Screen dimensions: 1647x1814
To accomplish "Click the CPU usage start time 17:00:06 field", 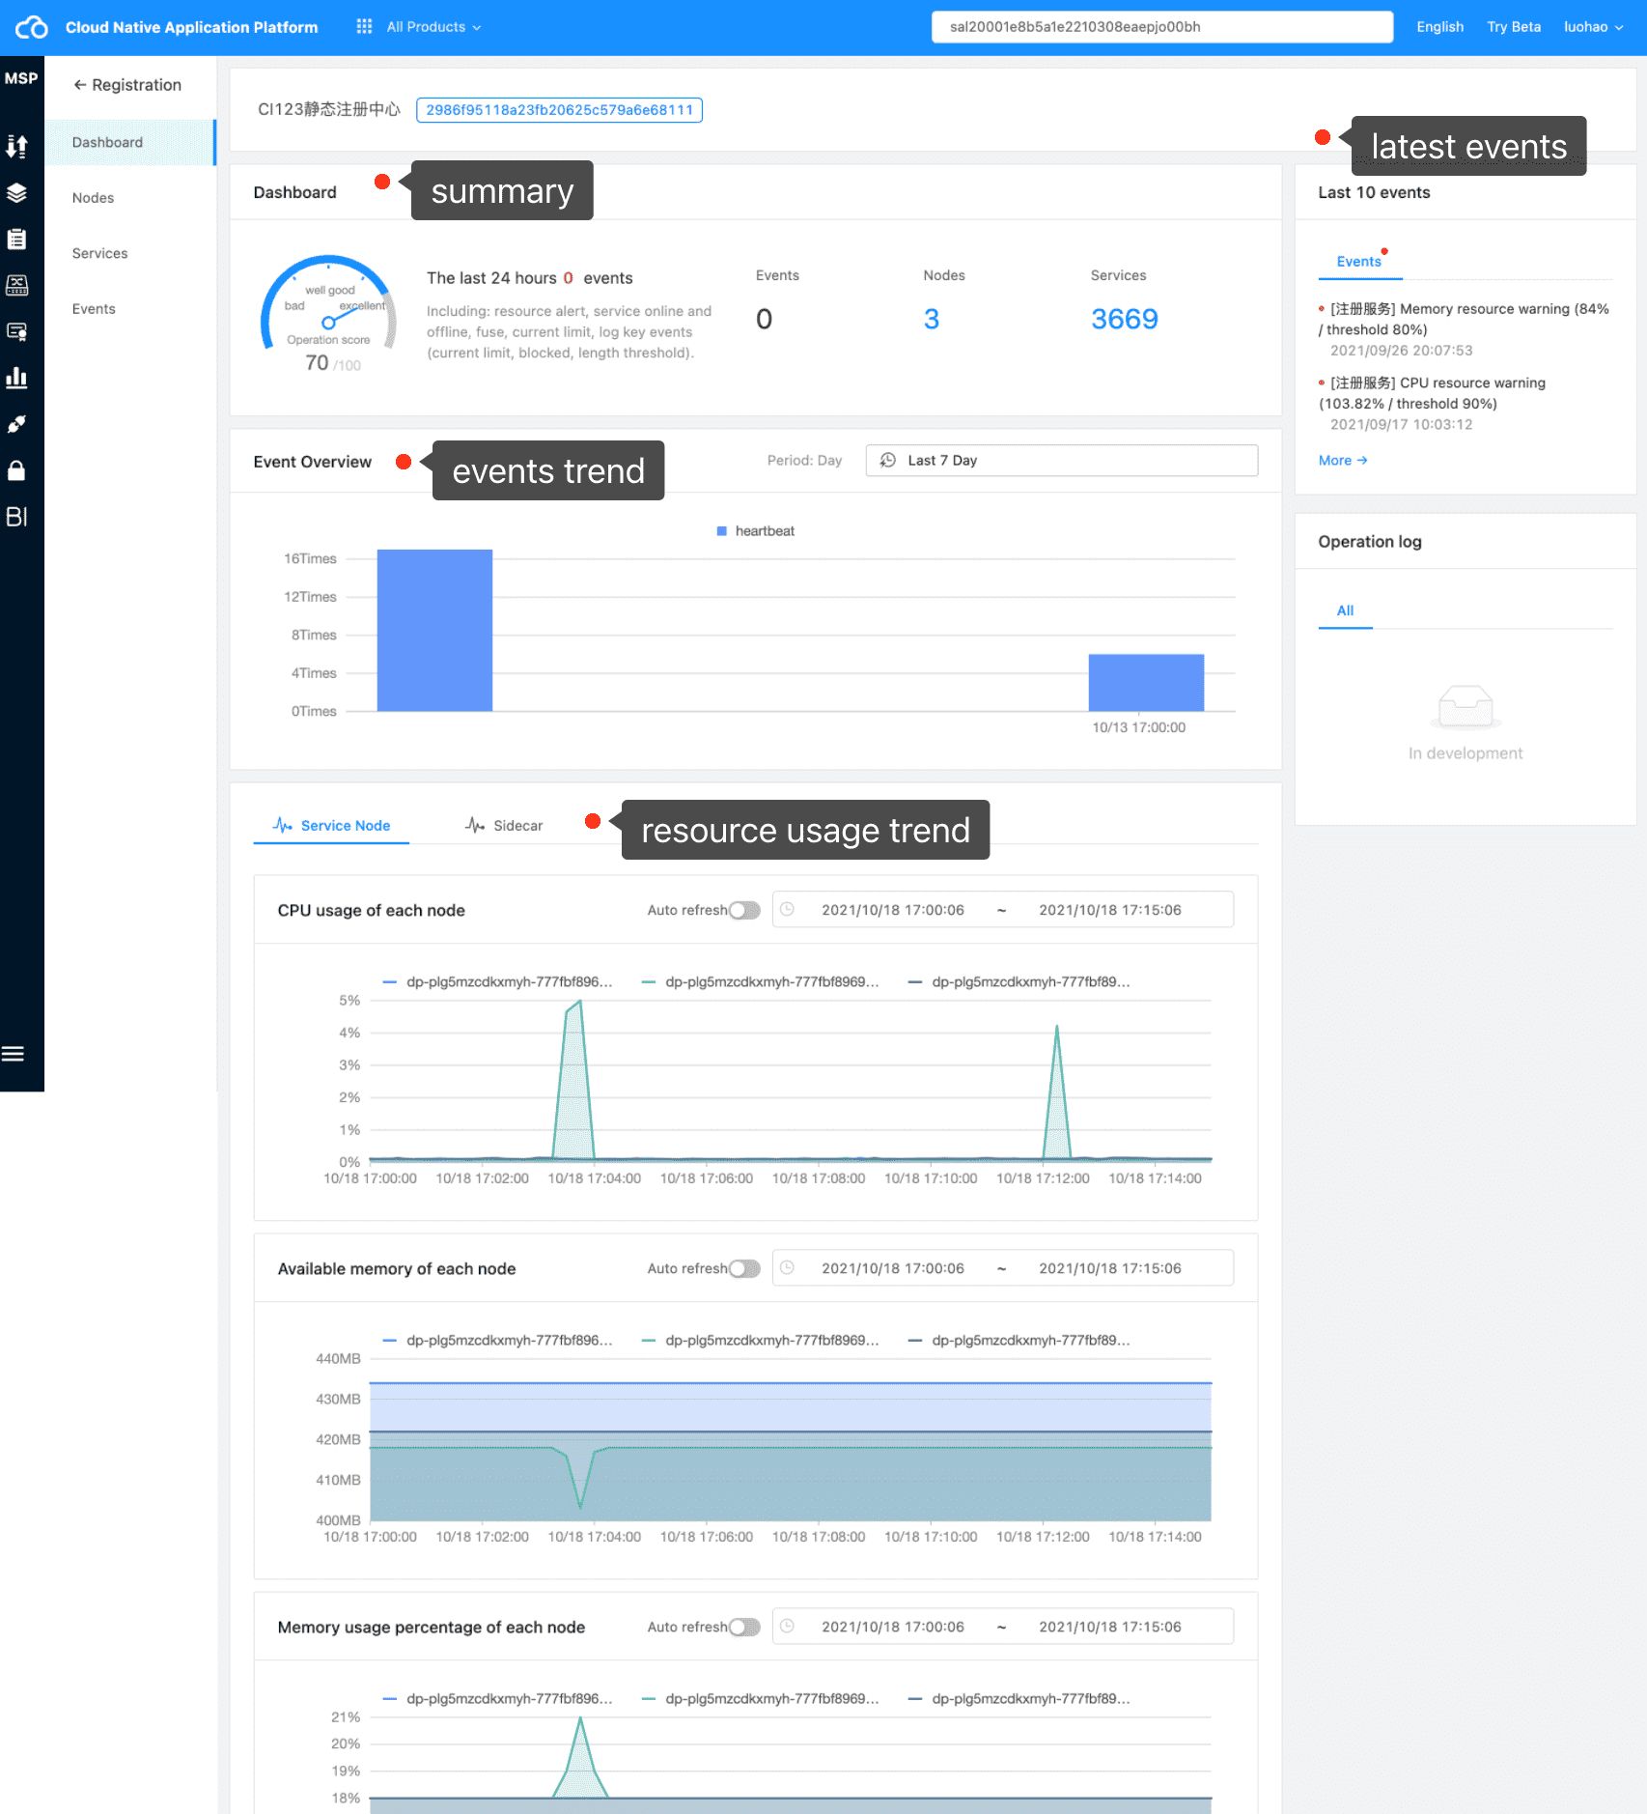I will tap(893, 910).
